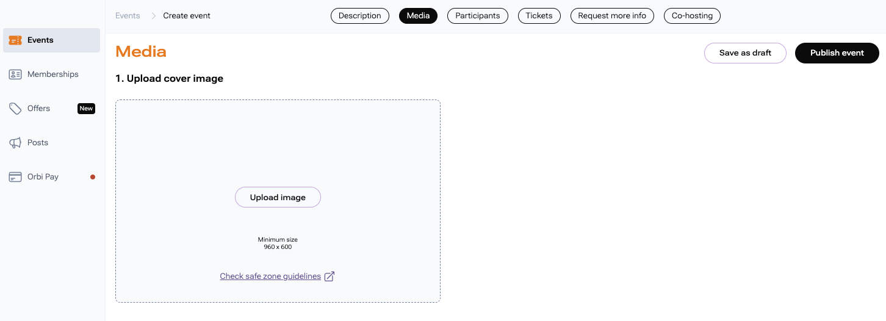Open the Tickets step tab

click(539, 16)
